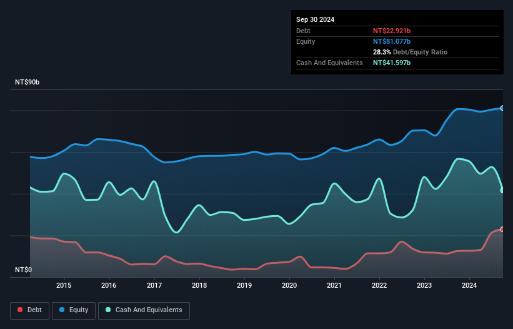This screenshot has height=329, width=513.
Task: Click Cash And Equivalents label in tooltip
Action: 329,63
